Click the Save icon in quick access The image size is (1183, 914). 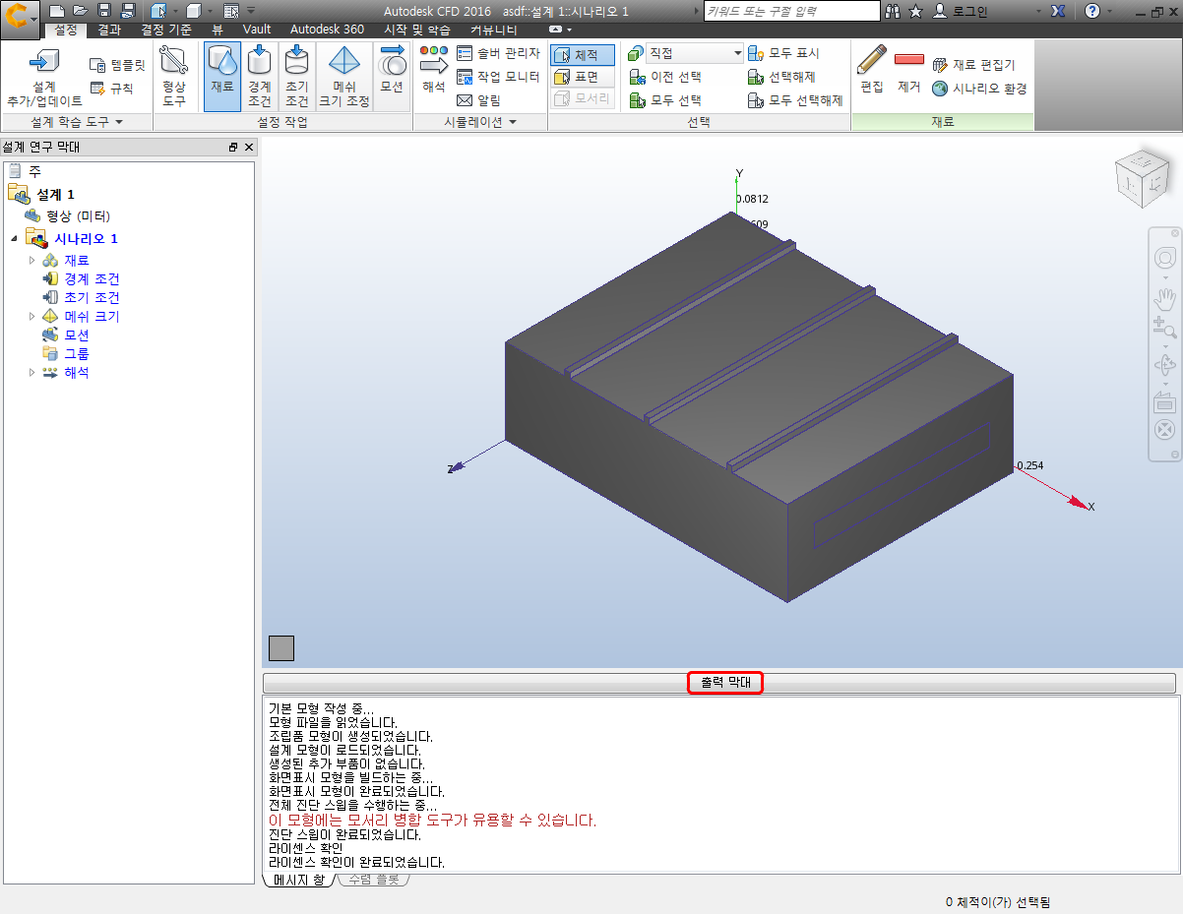pyautogui.click(x=104, y=11)
